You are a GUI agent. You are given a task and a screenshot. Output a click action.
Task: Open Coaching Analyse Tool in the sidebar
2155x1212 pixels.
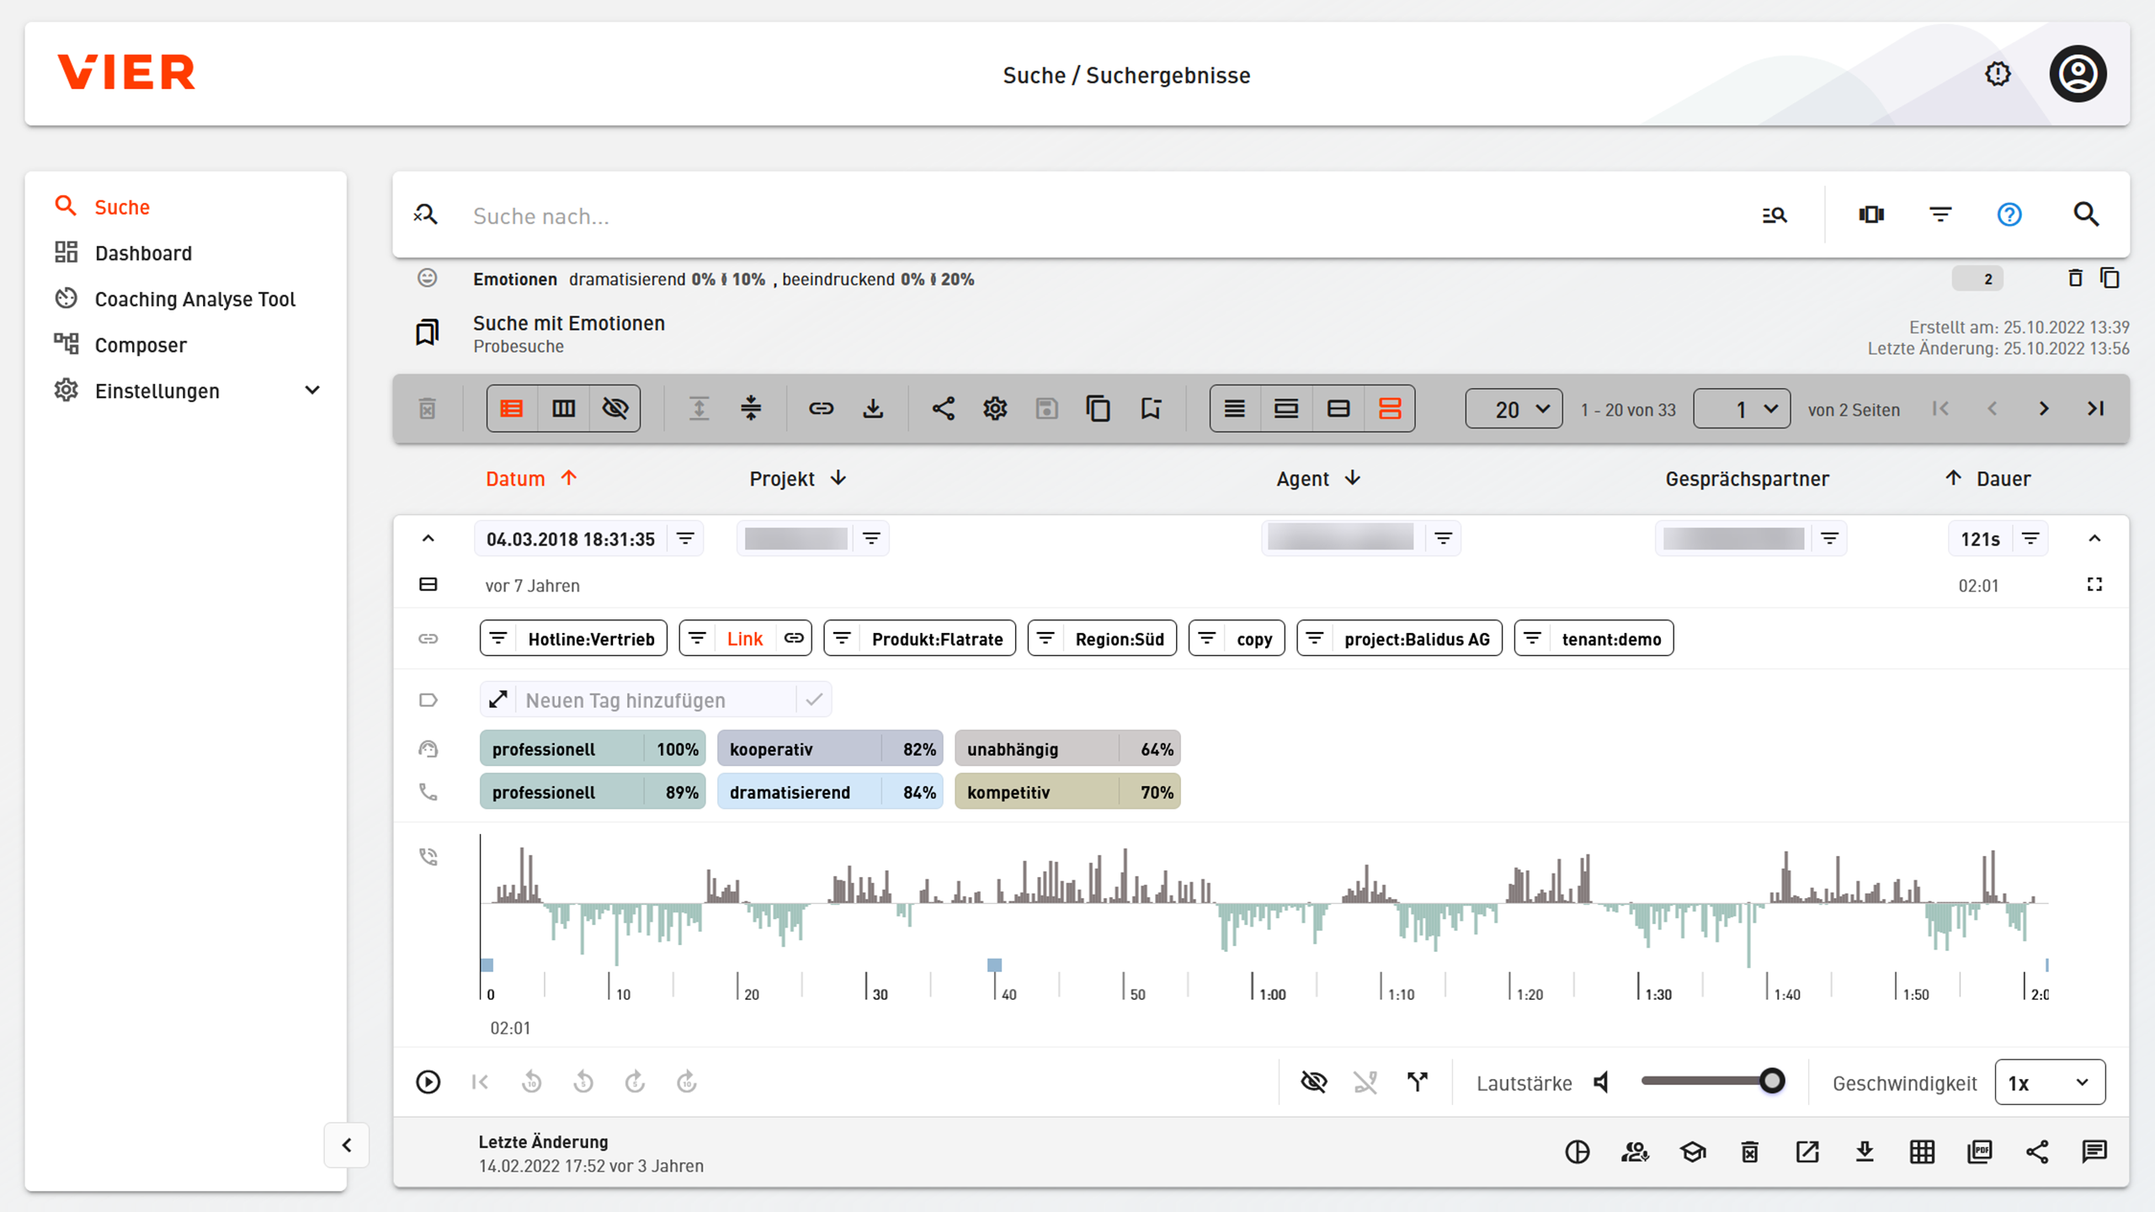point(194,299)
